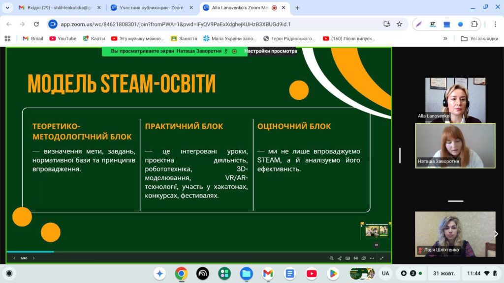This screenshot has width=504, height=283.
Task: Click the three-dots more options in slide toolbar
Action: [372, 258]
